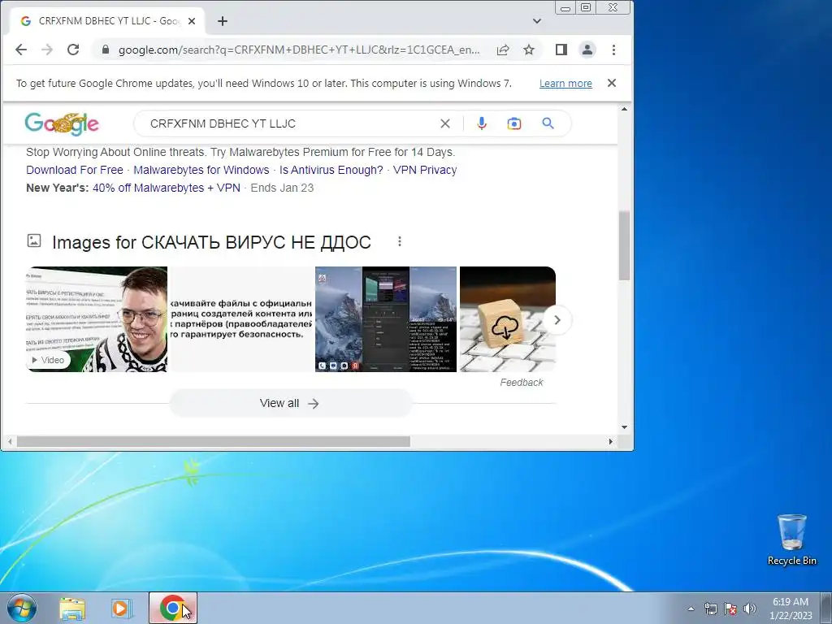Viewport: 832px width, 624px height.
Task: Go back to the previous page
Action: coord(21,50)
